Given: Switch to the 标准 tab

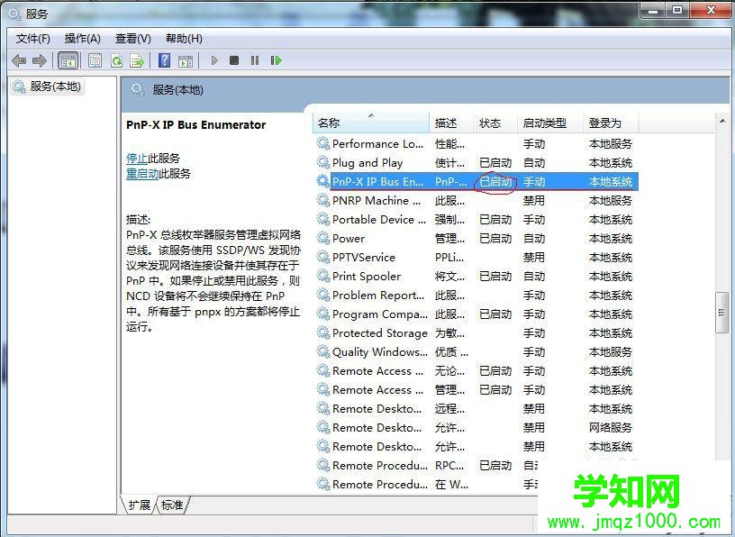Looking at the screenshot, I should coord(171,505).
